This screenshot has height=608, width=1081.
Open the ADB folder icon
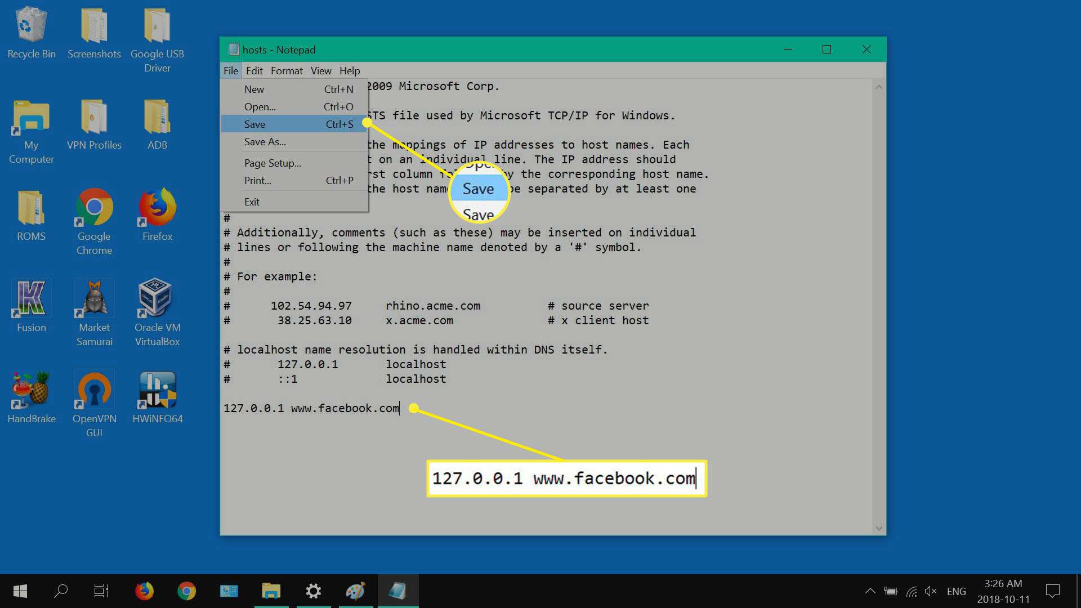[x=157, y=124]
